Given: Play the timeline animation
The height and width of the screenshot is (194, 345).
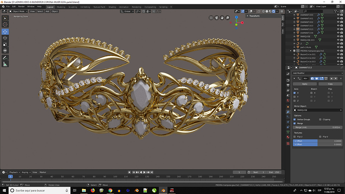Looking at the screenshot, I should point(144,172).
